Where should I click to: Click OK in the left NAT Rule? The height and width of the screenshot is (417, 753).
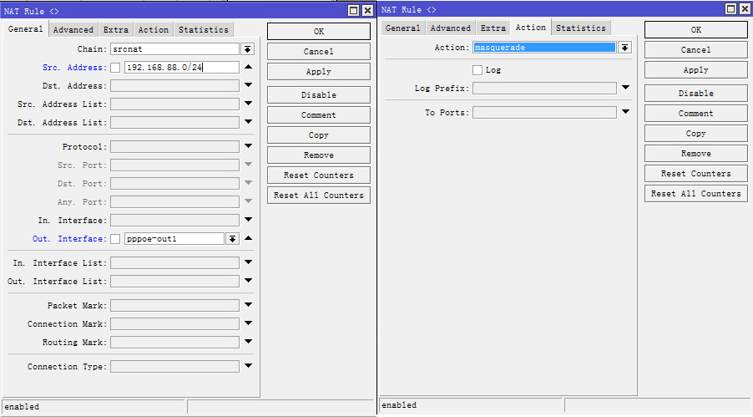318,31
